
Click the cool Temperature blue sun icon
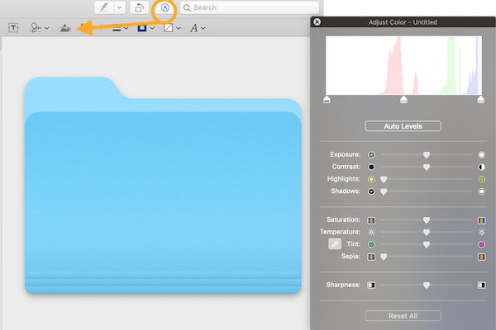pyautogui.click(x=371, y=232)
